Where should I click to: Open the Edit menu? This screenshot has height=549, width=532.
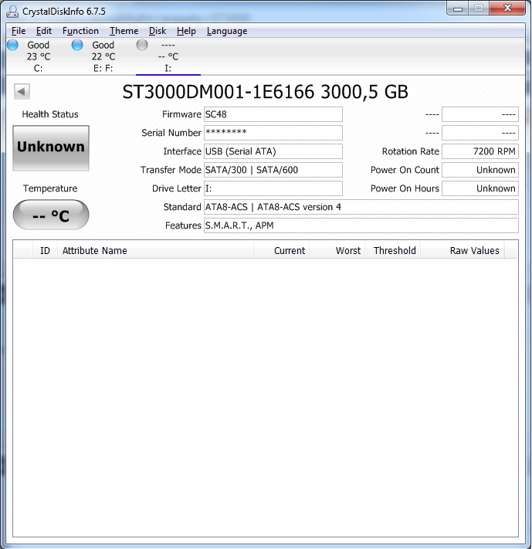click(x=44, y=31)
